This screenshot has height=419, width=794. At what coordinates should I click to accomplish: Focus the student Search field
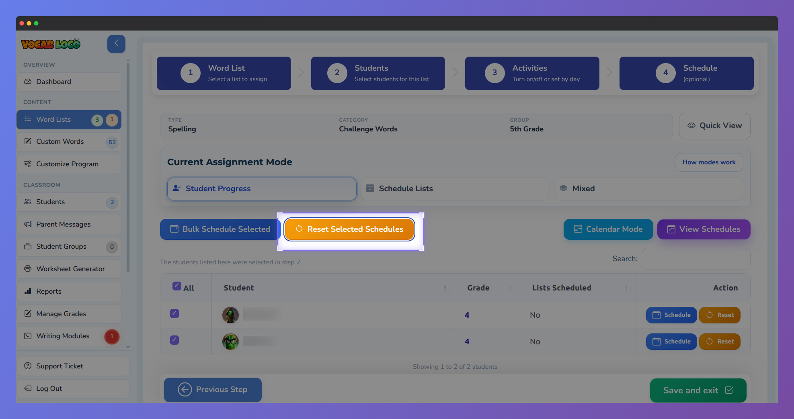(696, 259)
